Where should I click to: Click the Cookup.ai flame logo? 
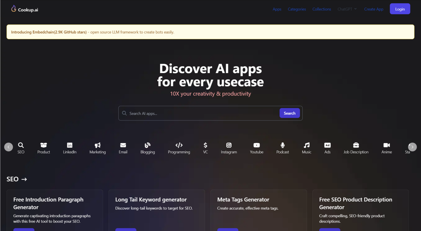point(13,8)
